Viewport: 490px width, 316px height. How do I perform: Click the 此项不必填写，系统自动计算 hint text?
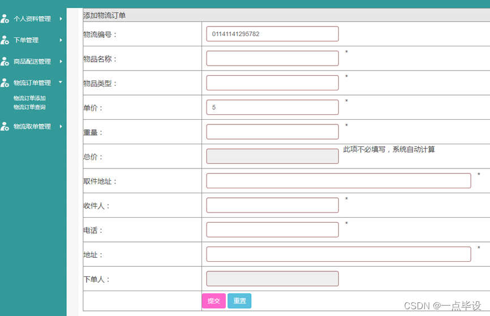coord(389,149)
